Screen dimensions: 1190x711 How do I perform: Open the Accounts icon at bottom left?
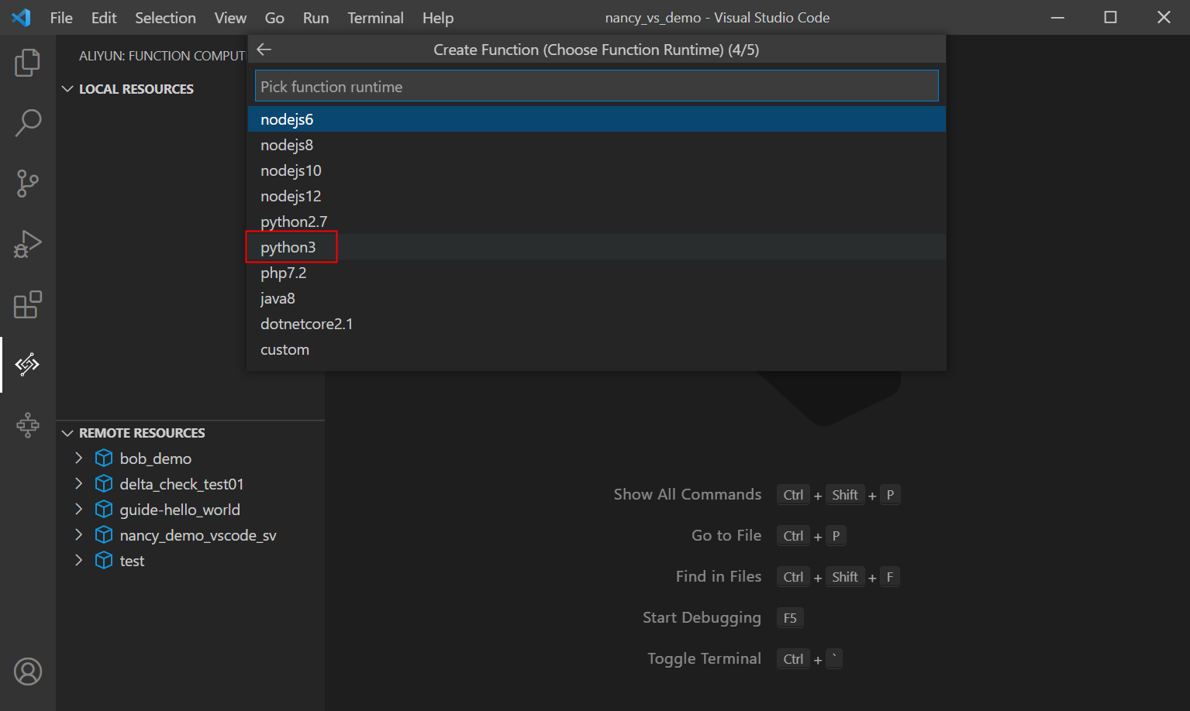[28, 671]
